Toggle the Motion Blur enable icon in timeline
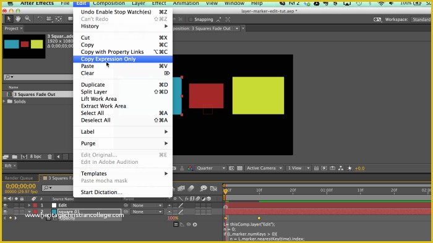Image resolution: width=433 pixels, height=243 pixels. click(x=191, y=189)
